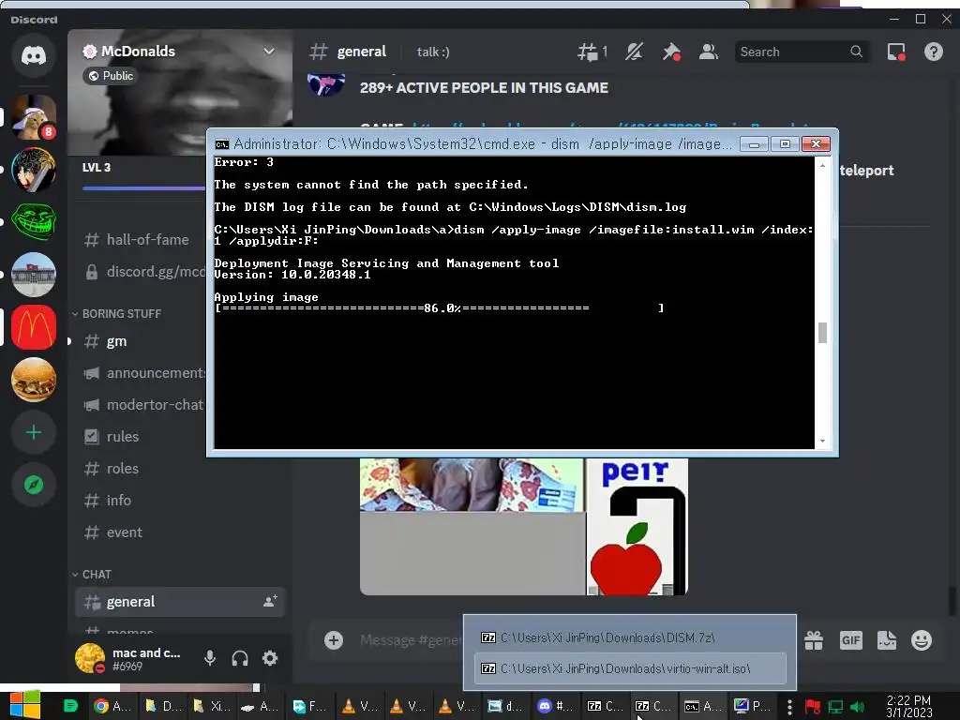
Task: Open Discord home direct messages icon
Action: coord(34,55)
